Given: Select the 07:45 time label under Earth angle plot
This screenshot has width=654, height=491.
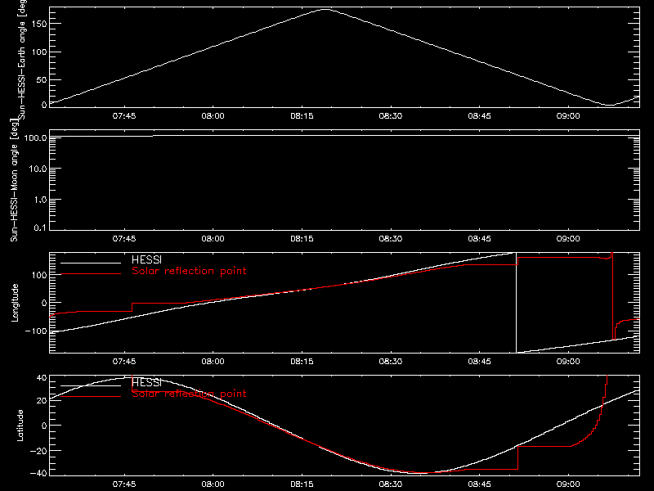Looking at the screenshot, I should pyautogui.click(x=124, y=116).
